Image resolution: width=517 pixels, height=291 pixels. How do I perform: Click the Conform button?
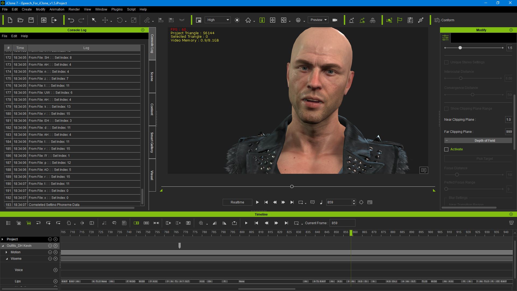(444, 20)
